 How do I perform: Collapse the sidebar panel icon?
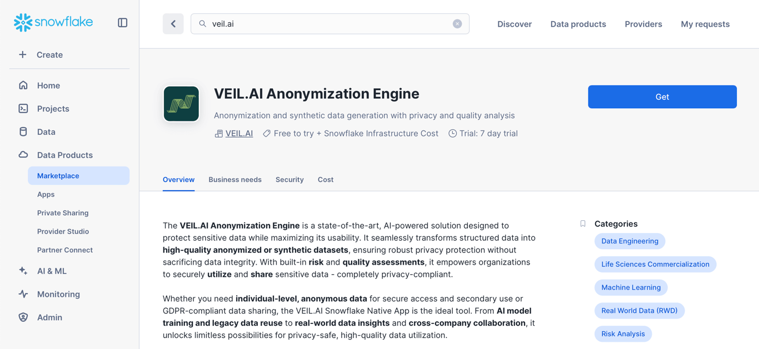point(123,23)
